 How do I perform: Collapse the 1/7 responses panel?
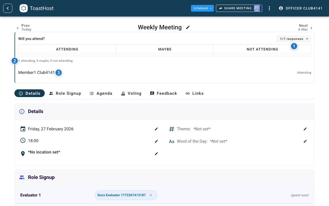294,39
